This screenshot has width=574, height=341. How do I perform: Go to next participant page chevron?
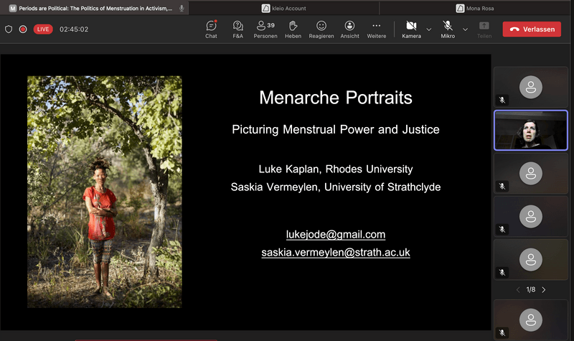tap(544, 290)
